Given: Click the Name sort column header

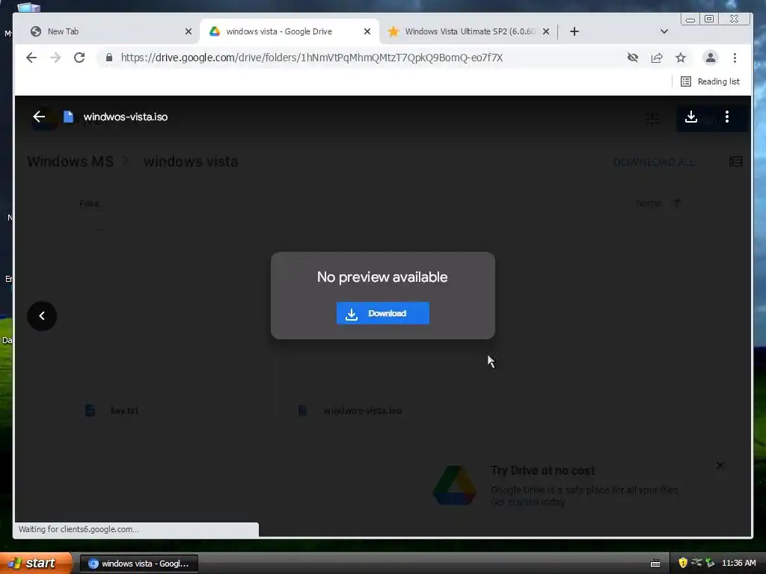Looking at the screenshot, I should [649, 203].
